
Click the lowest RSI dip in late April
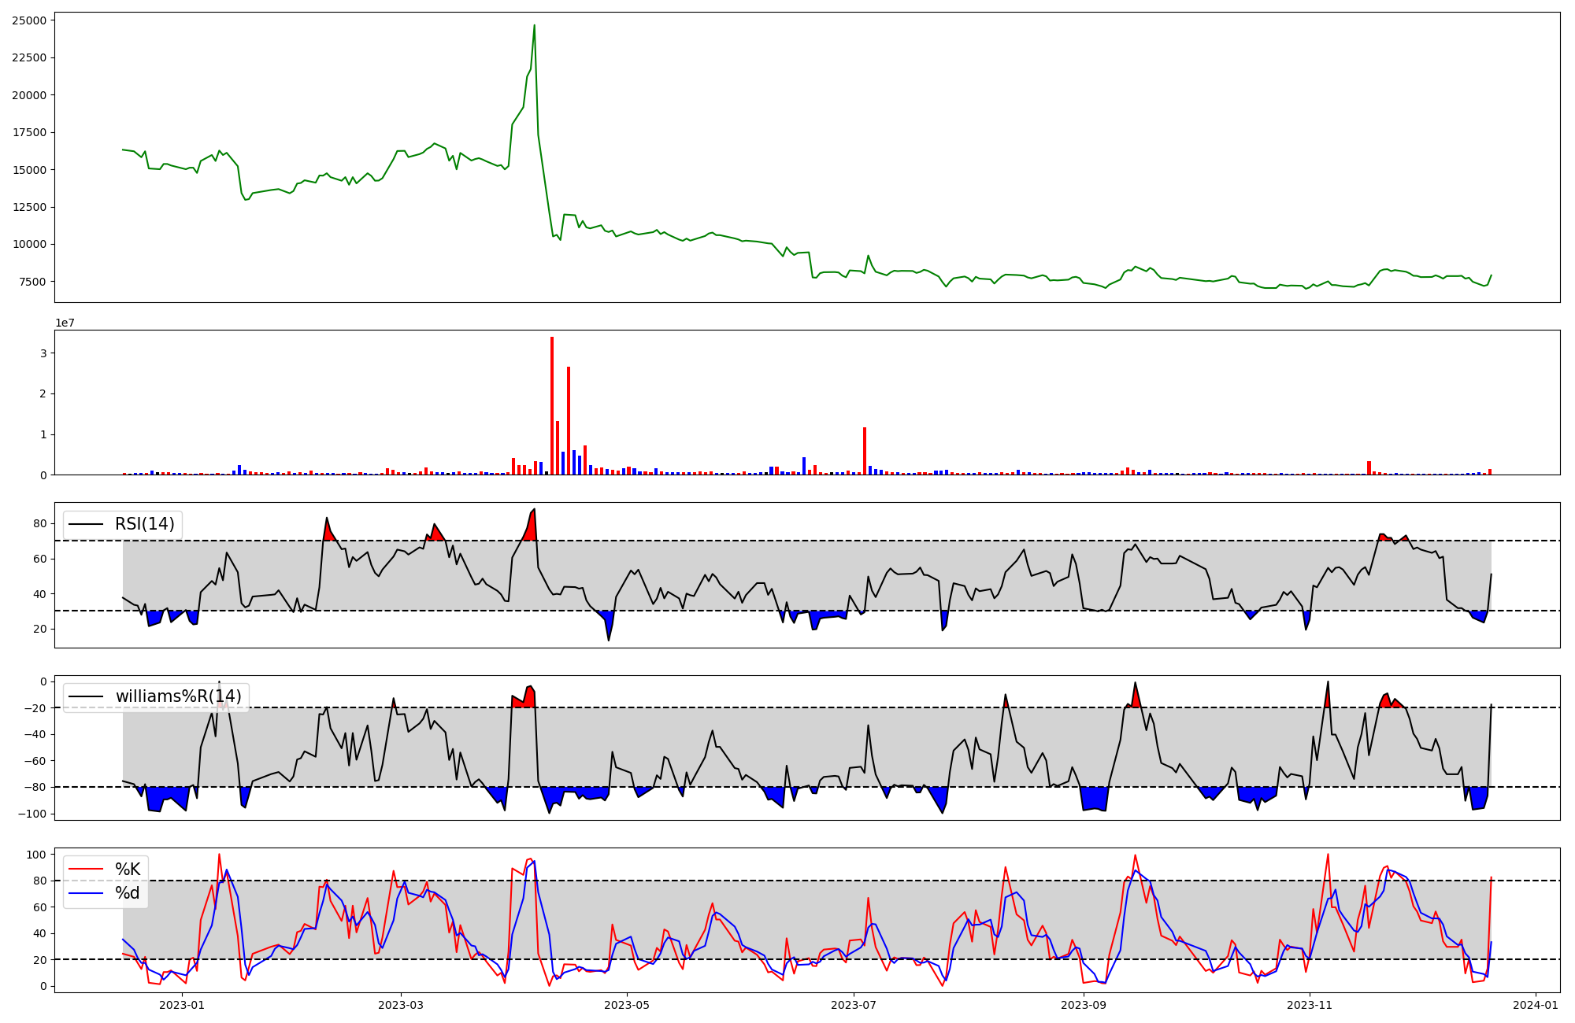pyautogui.click(x=609, y=639)
